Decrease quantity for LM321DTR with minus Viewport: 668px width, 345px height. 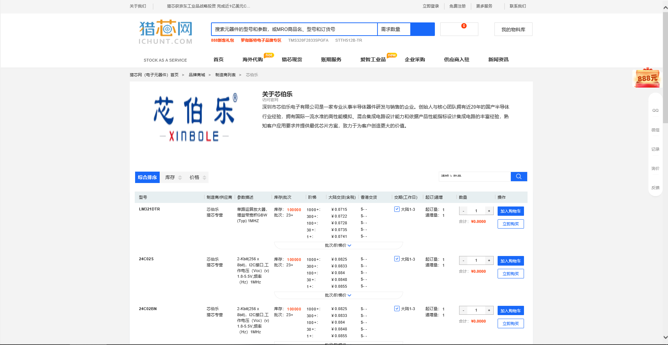463,211
